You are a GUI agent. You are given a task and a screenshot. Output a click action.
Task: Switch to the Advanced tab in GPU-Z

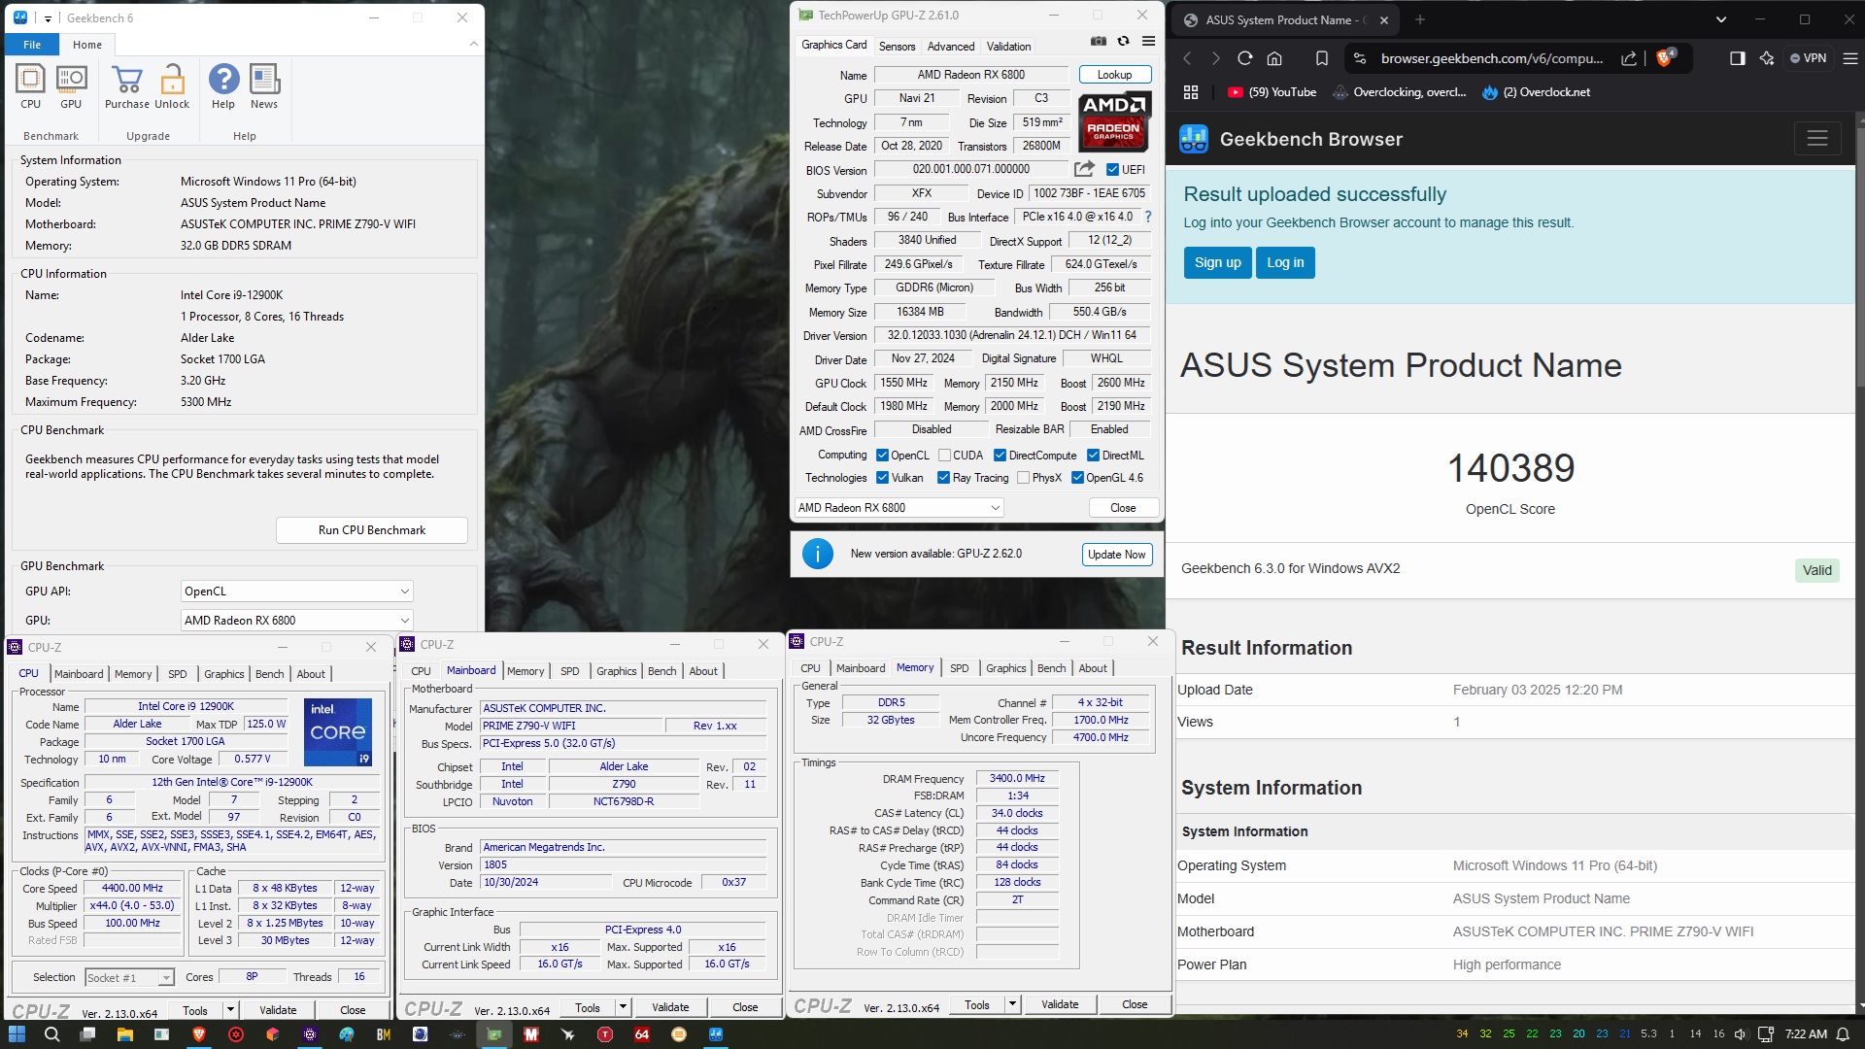click(x=950, y=46)
